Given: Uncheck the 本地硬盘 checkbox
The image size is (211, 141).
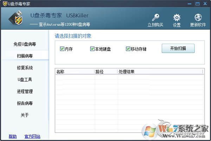Looking at the screenshot, I should pyautogui.click(x=92, y=49).
